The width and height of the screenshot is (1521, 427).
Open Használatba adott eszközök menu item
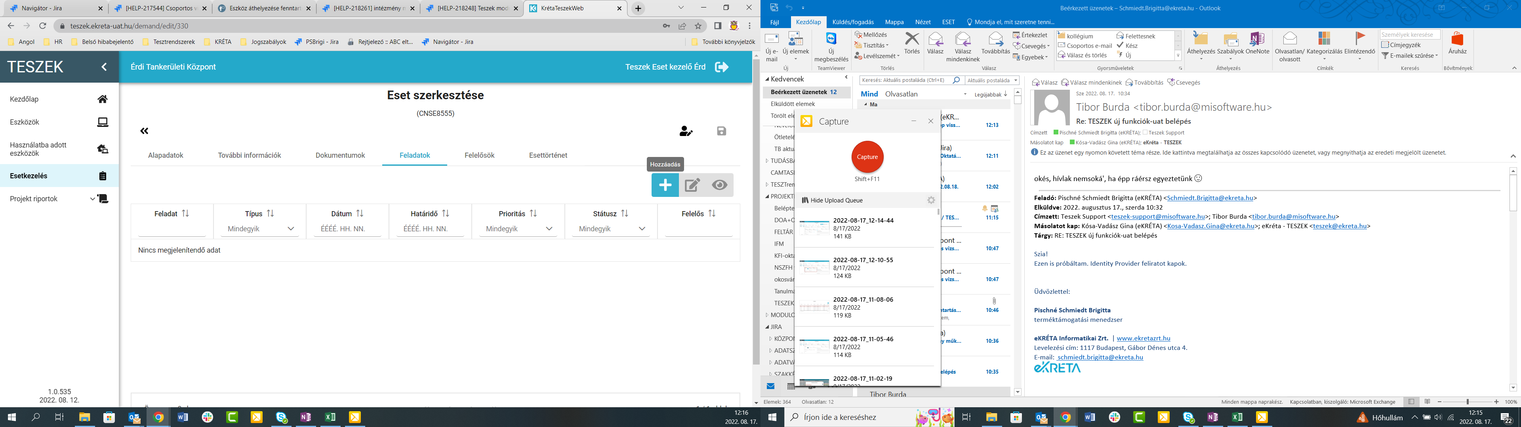click(59, 149)
